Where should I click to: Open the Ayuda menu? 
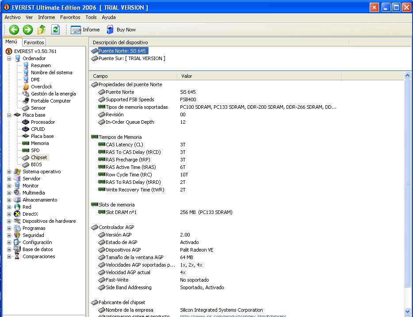109,17
